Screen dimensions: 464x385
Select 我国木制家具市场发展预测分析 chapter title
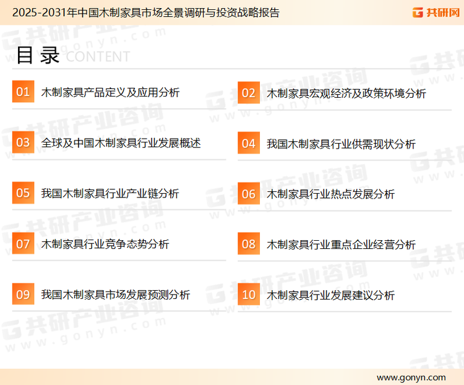click(116, 295)
